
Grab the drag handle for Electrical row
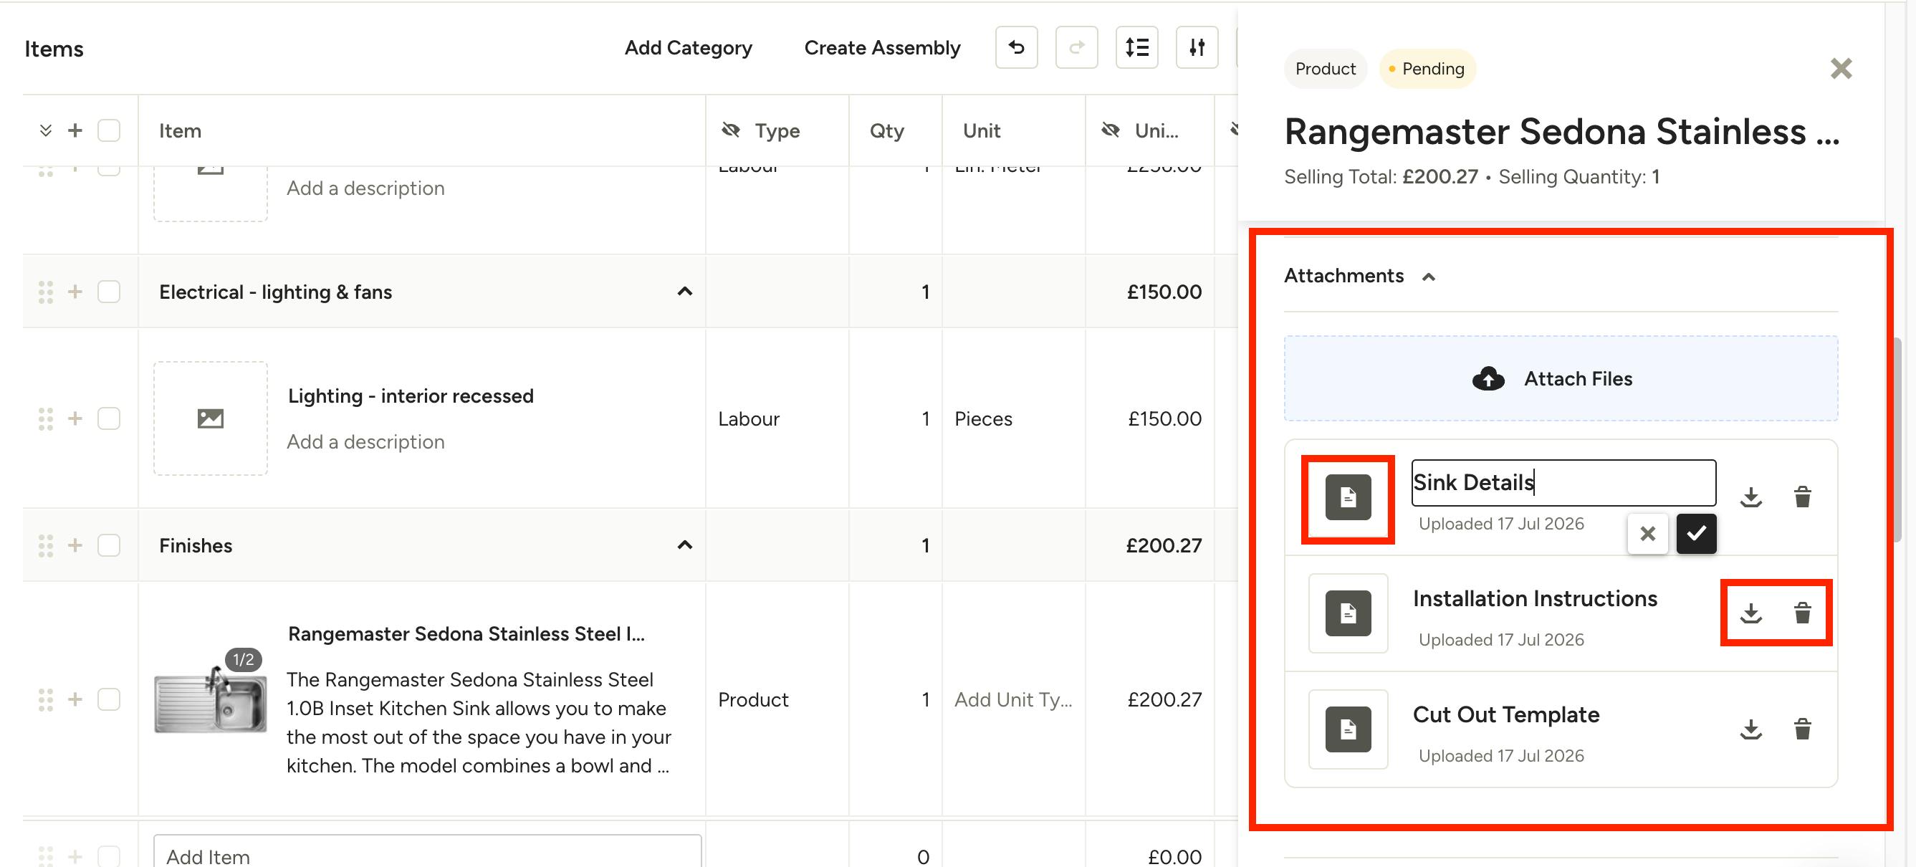tap(45, 292)
